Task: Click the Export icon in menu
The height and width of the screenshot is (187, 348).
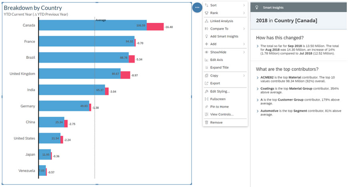Action: point(206,83)
